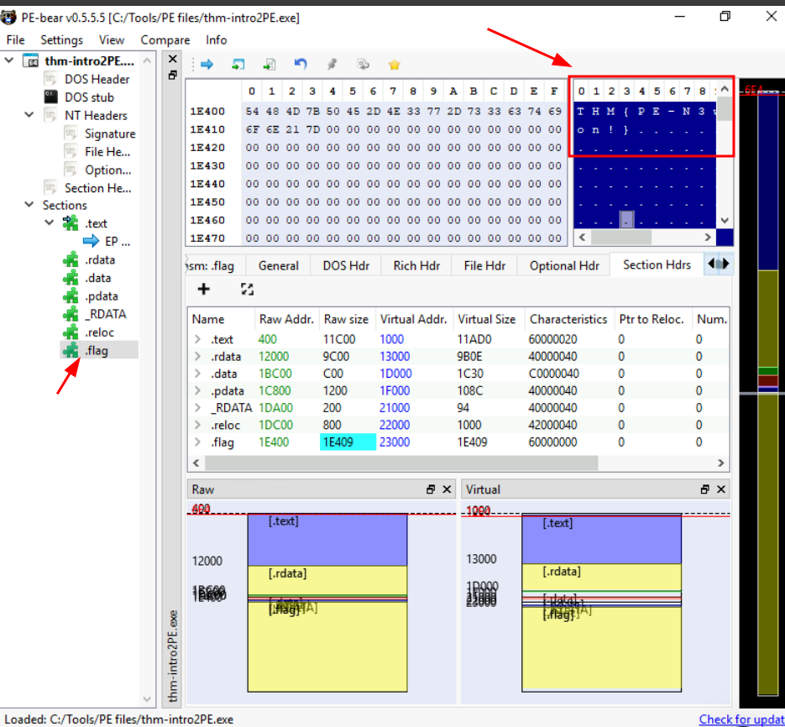Collapse the NT Headers tree node
The height and width of the screenshot is (727, 785).
[29, 115]
